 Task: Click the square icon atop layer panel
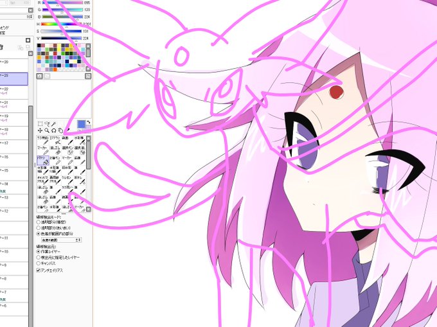pos(28,40)
